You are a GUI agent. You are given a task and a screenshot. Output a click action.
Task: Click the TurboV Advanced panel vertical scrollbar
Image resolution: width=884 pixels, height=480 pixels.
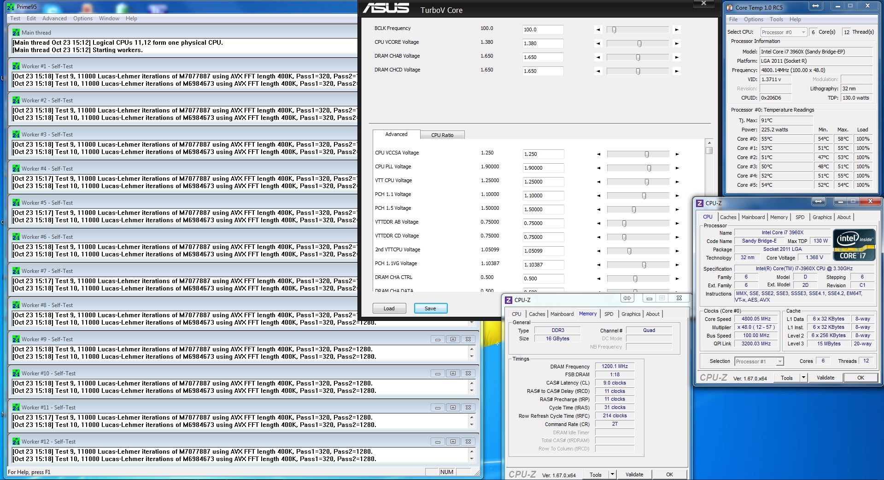pyautogui.click(x=709, y=214)
